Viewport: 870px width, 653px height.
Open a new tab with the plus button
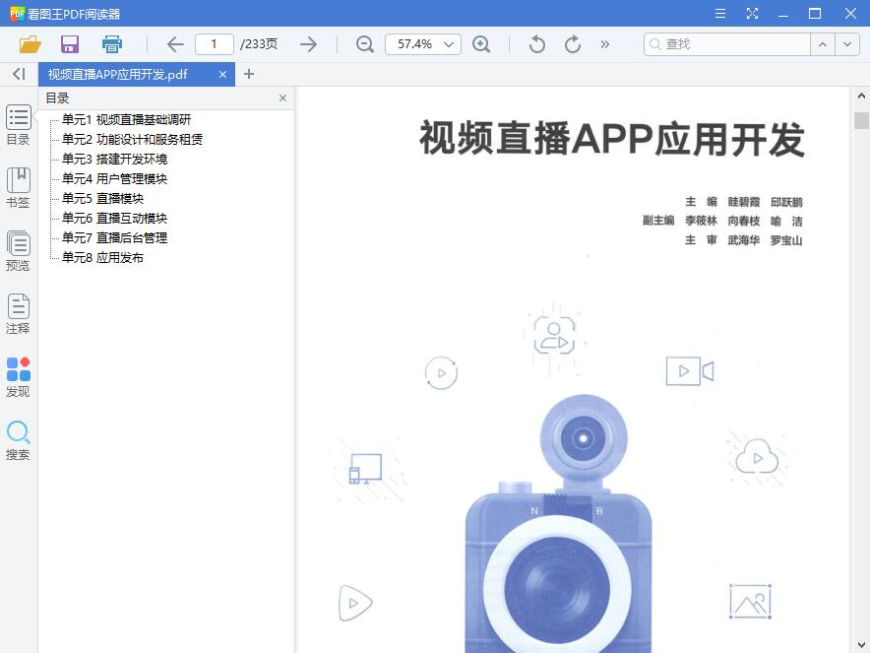(249, 73)
